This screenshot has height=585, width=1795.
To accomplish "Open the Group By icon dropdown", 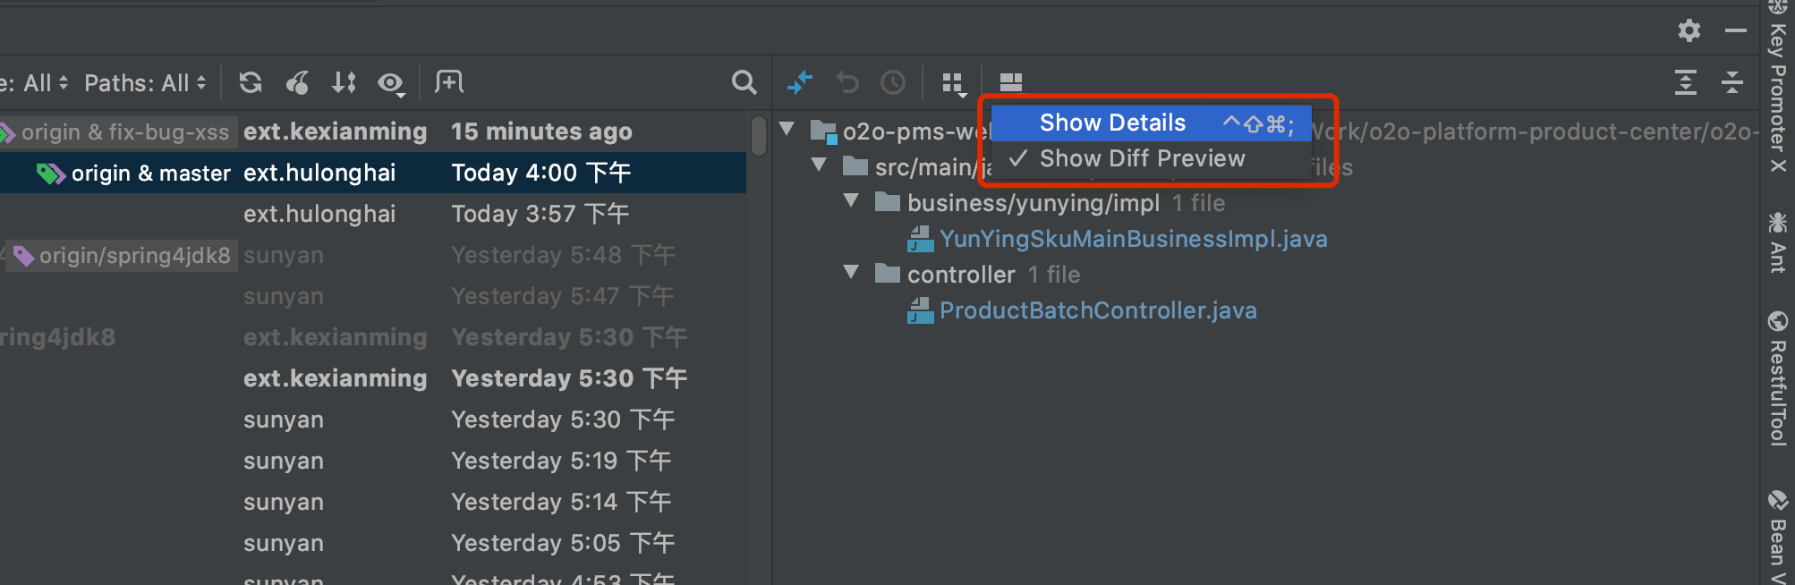I will tap(954, 84).
